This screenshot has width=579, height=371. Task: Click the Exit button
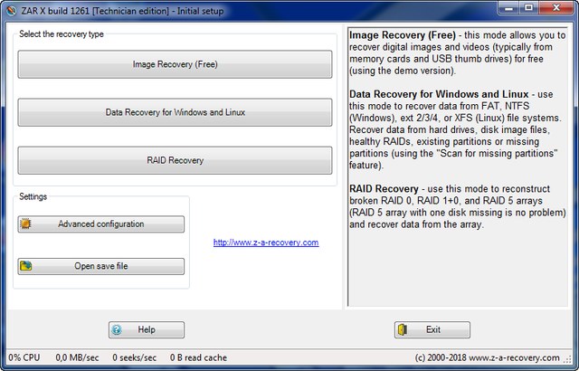pyautogui.click(x=432, y=329)
